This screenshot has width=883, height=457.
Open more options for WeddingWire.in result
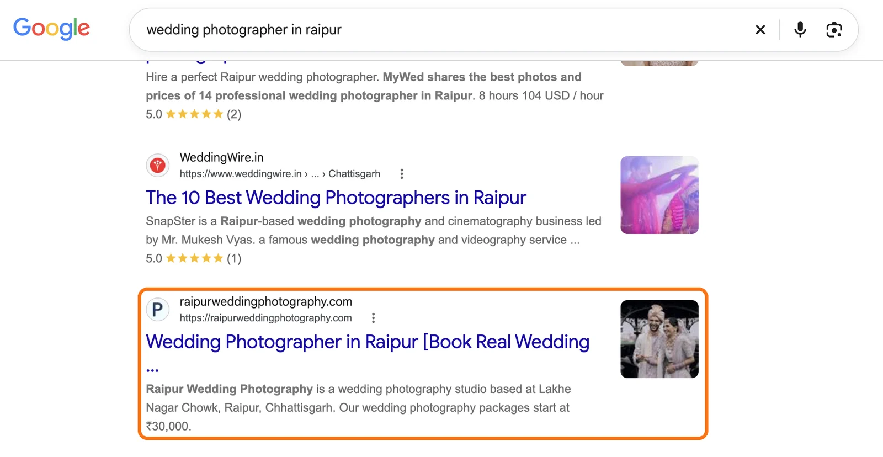point(402,174)
